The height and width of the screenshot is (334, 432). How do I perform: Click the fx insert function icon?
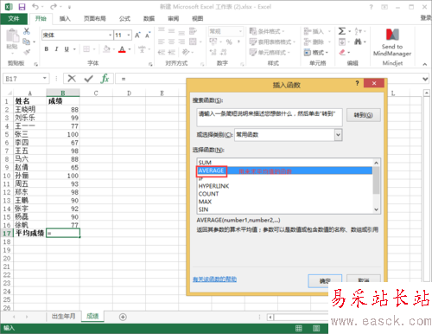point(105,79)
